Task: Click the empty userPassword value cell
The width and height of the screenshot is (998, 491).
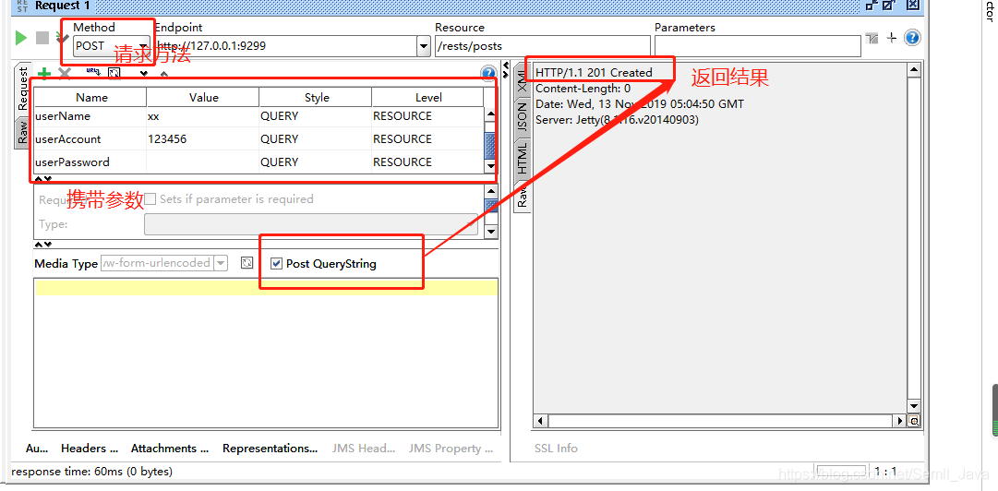Action: click(x=203, y=162)
